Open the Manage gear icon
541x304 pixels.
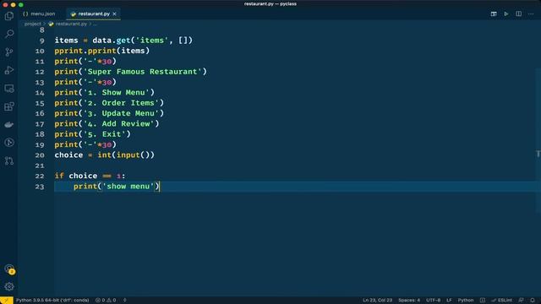point(9,286)
